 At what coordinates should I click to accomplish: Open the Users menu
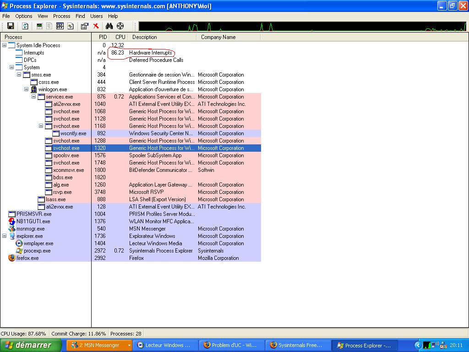click(x=96, y=16)
